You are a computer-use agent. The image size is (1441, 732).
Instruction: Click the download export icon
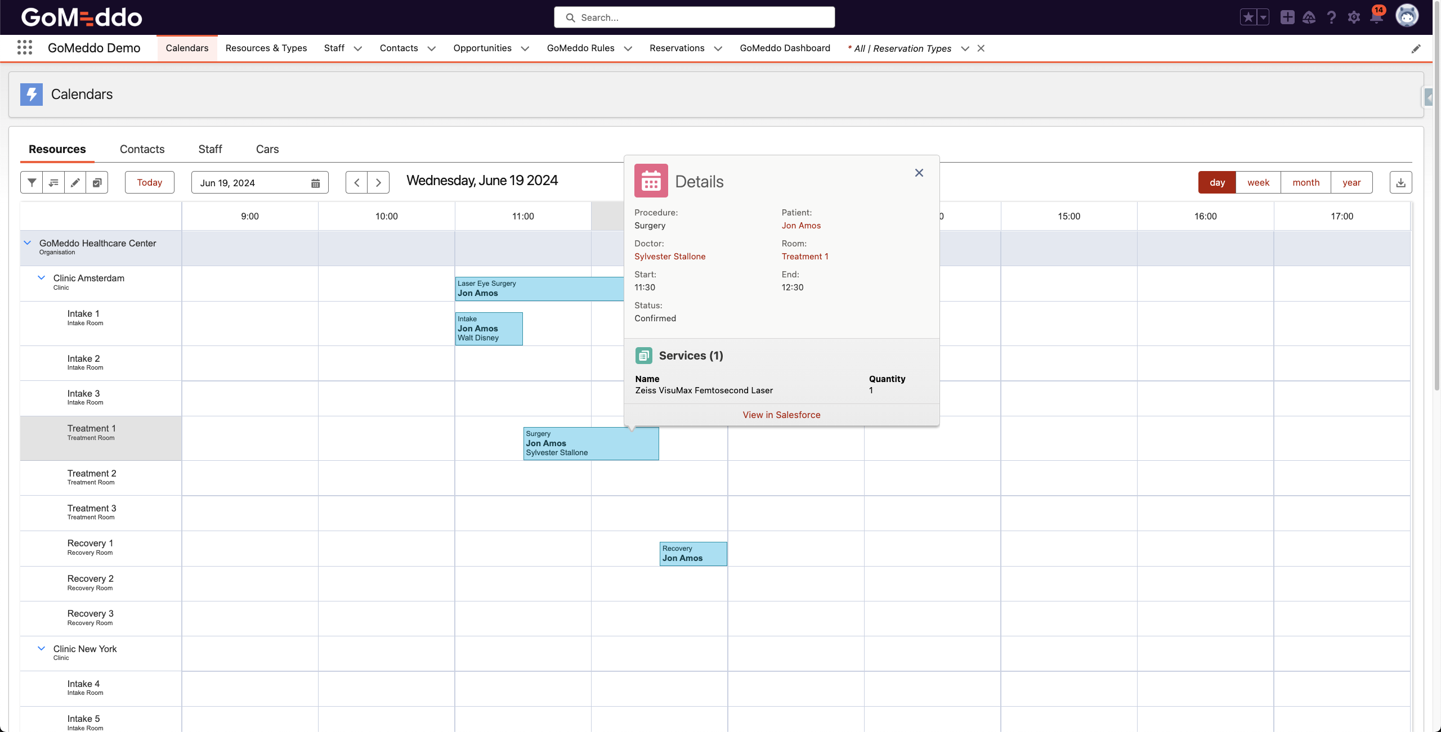point(1400,182)
